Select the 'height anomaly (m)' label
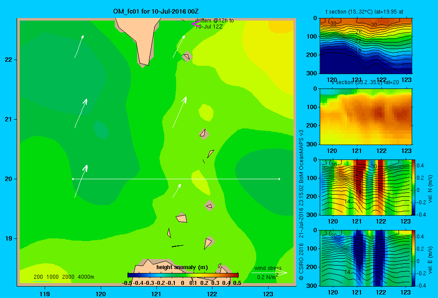Screen dimensions: 438x298 click(182, 267)
